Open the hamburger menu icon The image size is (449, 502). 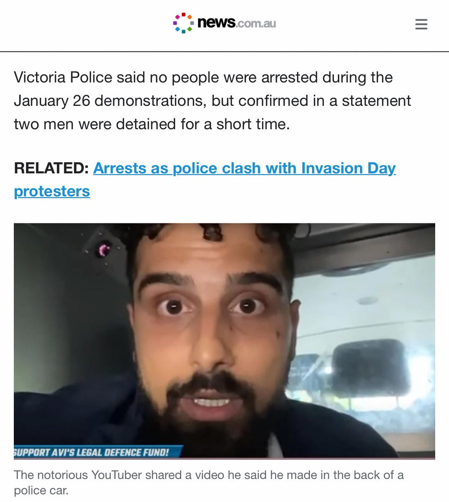pos(421,24)
